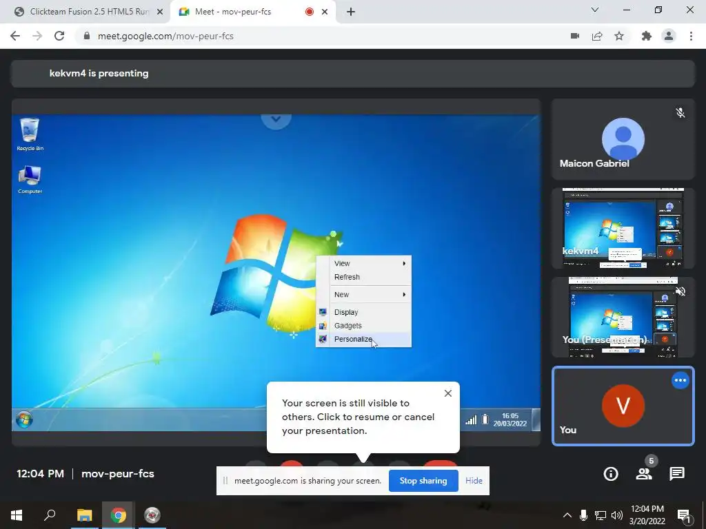Close the Meet tab
The image size is (706, 529).
click(325, 12)
